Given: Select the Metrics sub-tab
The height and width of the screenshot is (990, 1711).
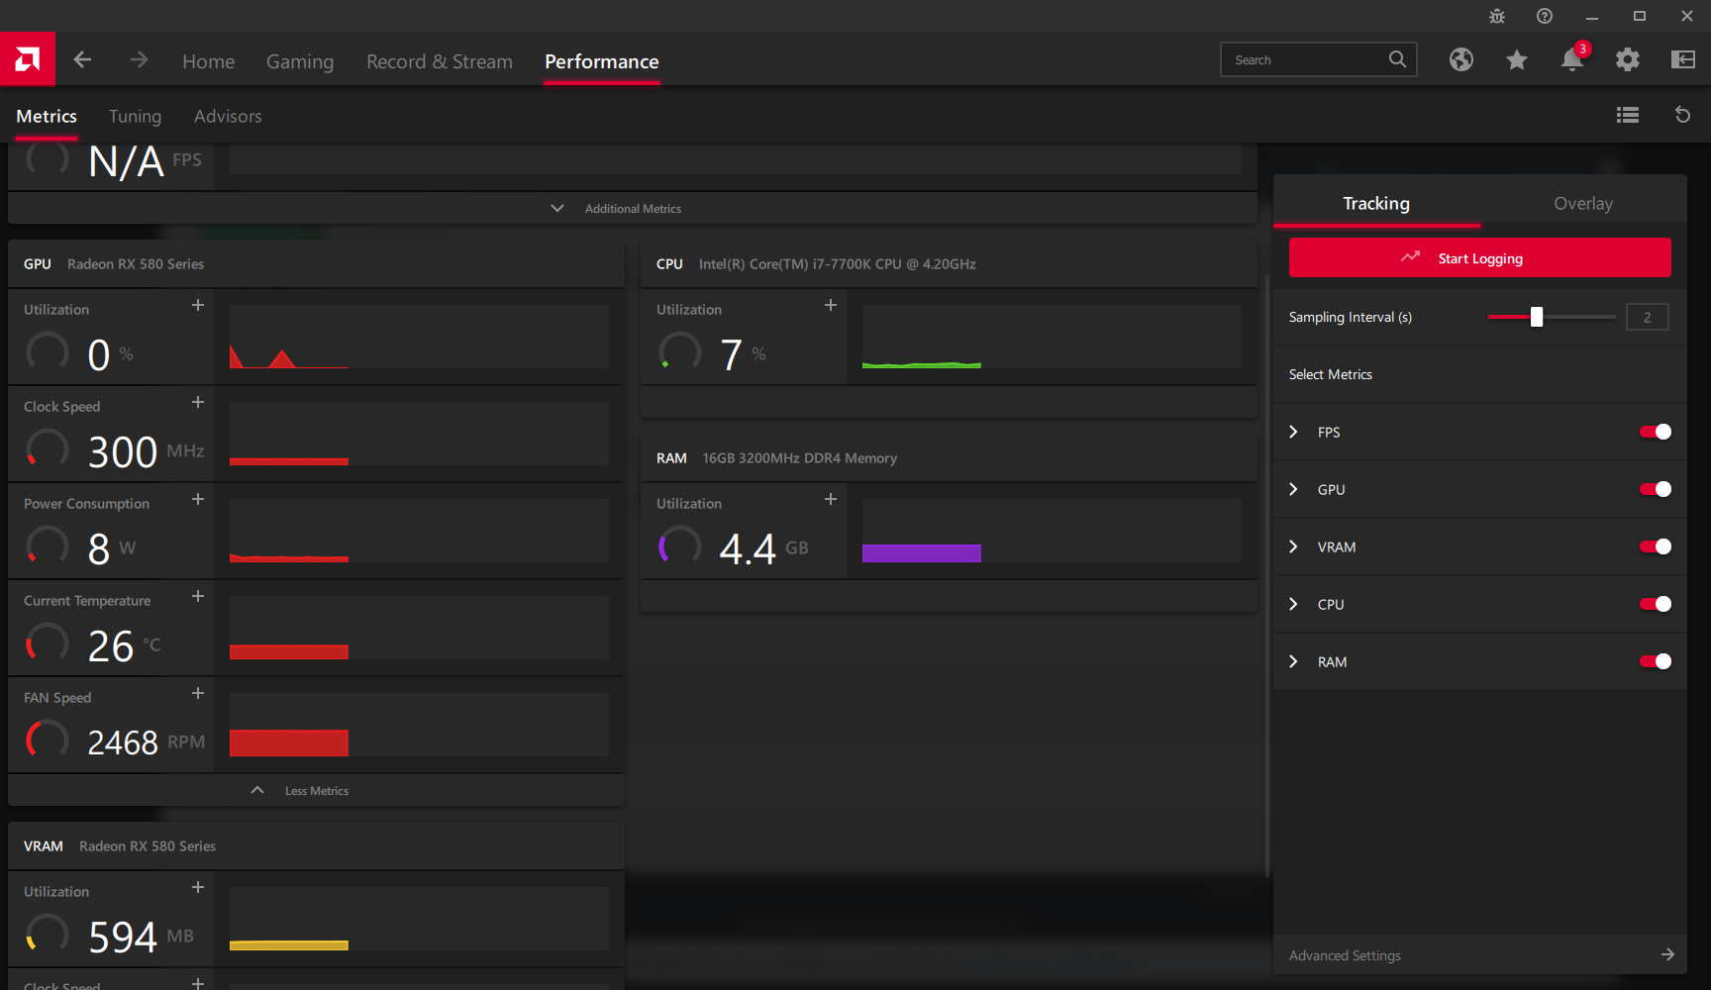Looking at the screenshot, I should click(47, 116).
